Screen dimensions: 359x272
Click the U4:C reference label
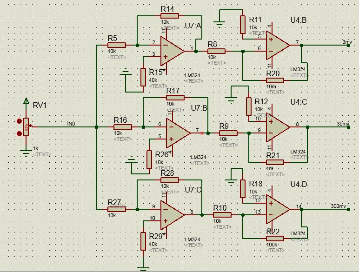(299, 102)
